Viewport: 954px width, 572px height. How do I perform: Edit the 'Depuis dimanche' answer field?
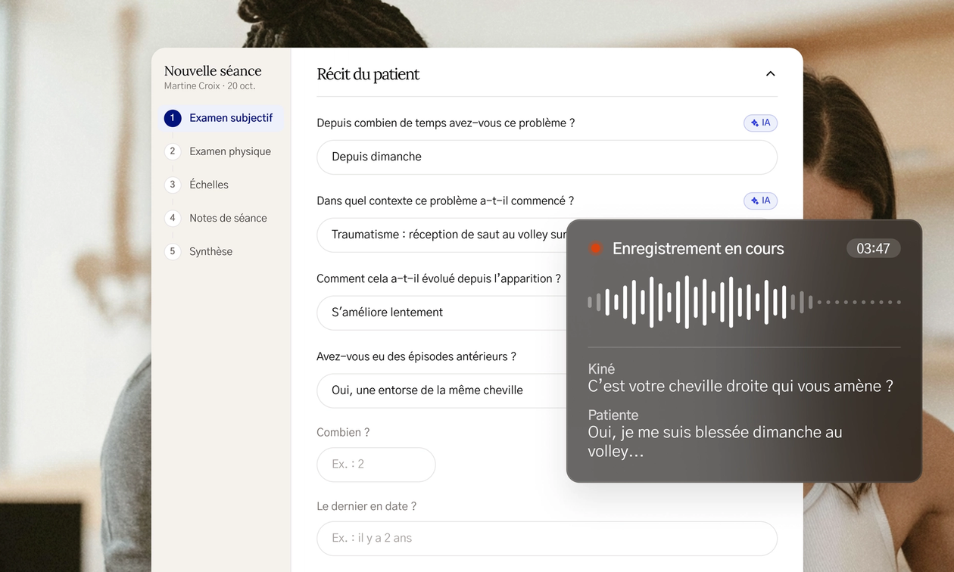pos(547,157)
